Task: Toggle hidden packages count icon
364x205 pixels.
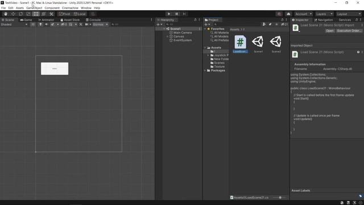Action: click(x=284, y=24)
